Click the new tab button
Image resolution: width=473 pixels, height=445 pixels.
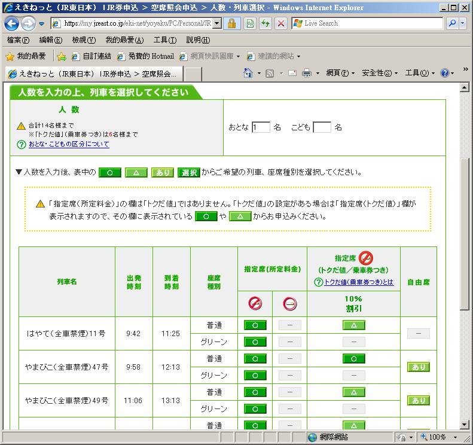point(193,74)
